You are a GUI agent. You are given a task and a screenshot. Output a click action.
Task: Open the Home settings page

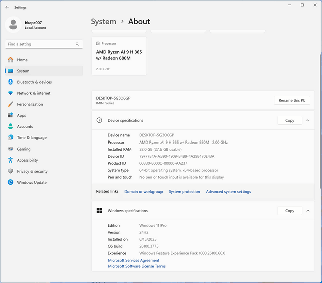tap(44, 60)
